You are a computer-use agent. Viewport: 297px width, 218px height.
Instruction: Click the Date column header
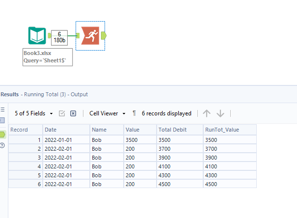pos(66,130)
